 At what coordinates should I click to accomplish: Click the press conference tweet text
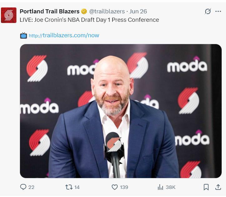(89, 20)
